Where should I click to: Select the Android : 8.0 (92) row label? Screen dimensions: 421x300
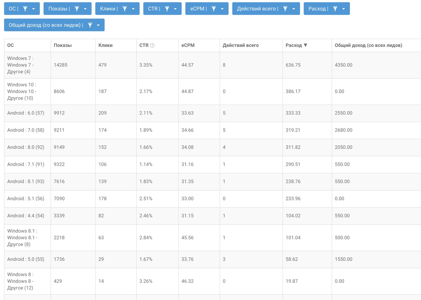coord(26,147)
